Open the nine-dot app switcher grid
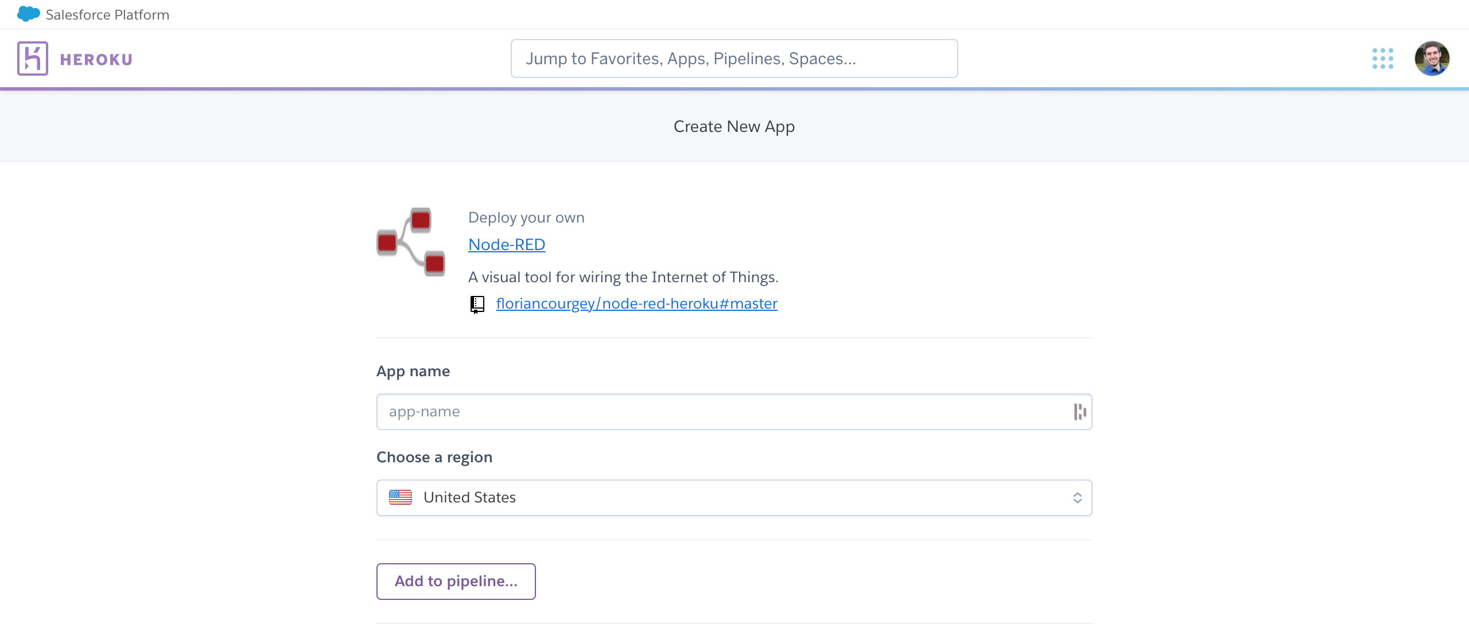This screenshot has height=624, width=1469. coord(1382,58)
